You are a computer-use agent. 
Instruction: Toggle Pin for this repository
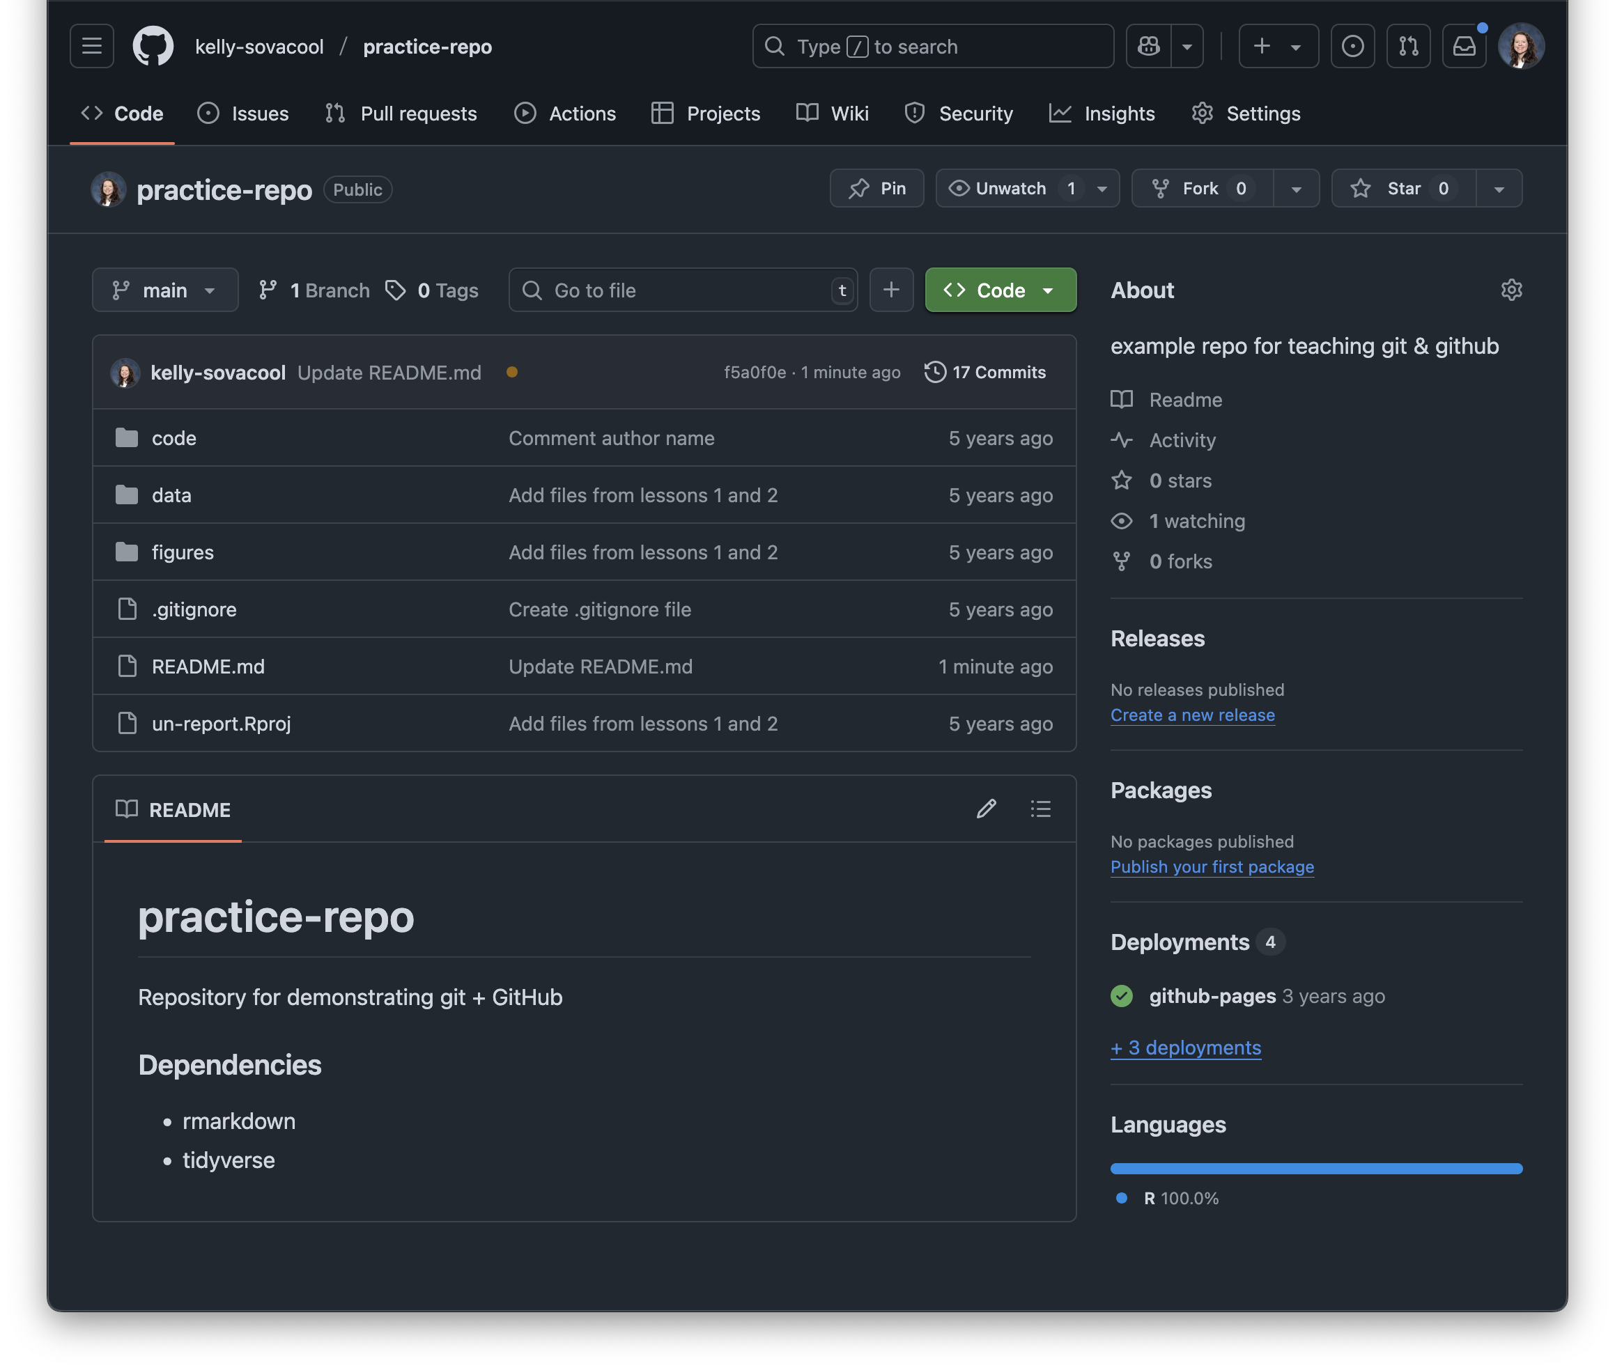click(x=877, y=189)
